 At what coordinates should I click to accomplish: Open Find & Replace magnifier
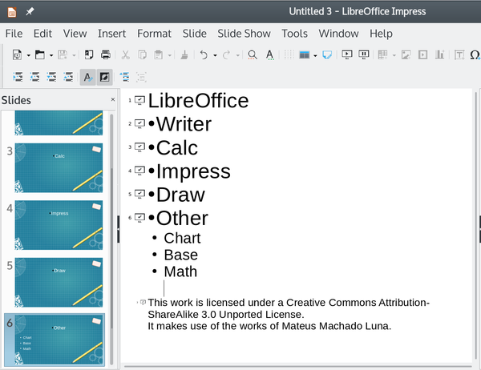pos(253,55)
